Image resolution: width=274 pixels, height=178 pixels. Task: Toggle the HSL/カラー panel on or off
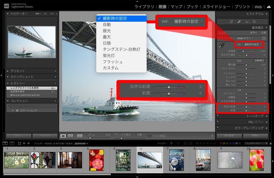coord(218,122)
